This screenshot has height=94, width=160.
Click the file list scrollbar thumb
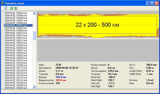tap(34, 36)
